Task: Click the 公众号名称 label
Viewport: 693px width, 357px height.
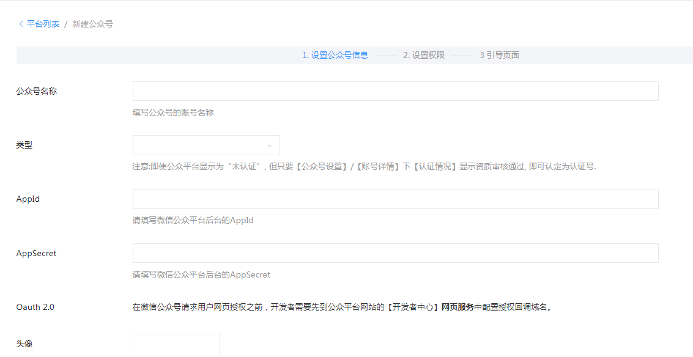Action: 37,92
